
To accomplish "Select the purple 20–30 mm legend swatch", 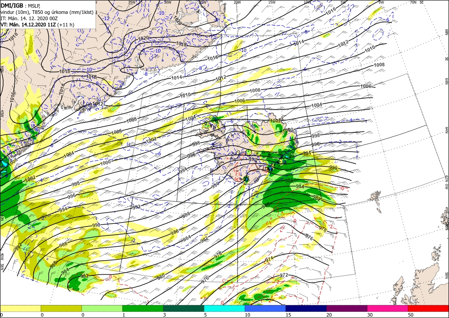I will click(347, 308).
